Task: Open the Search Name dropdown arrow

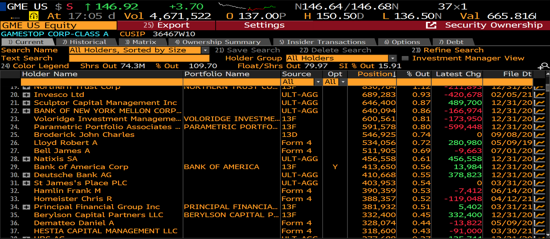Action: pyautogui.click(x=205, y=50)
